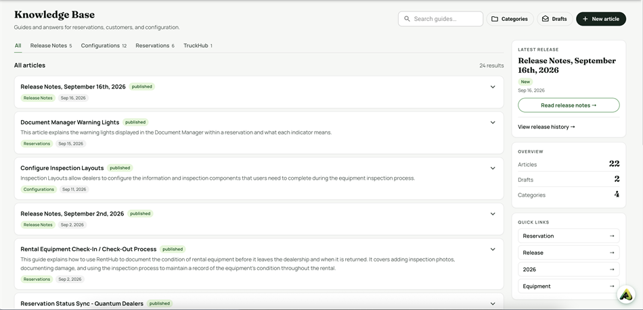Click published badge on Document Manager article
The height and width of the screenshot is (310, 643).
point(135,122)
